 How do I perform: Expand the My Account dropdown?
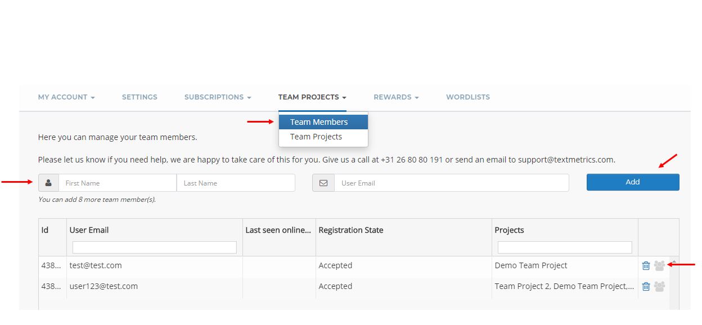pos(66,97)
